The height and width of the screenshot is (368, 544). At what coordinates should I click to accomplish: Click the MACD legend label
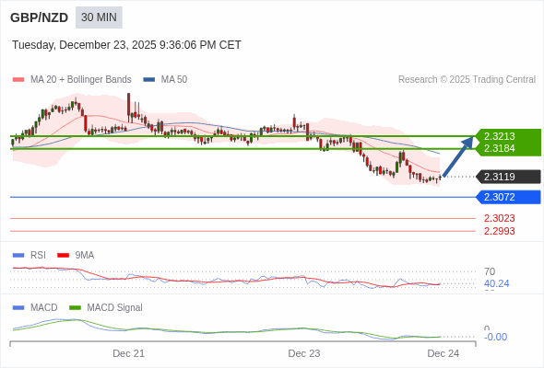click(x=44, y=308)
